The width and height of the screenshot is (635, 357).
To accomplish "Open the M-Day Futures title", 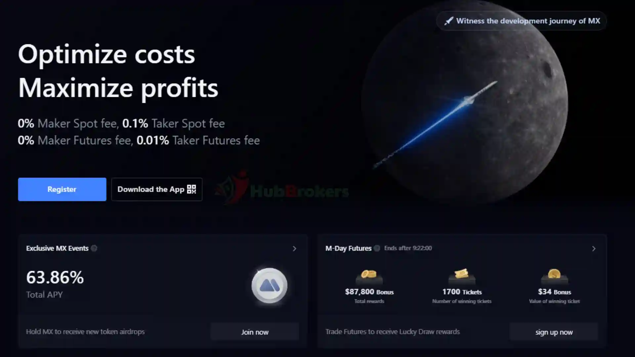I will [348, 248].
